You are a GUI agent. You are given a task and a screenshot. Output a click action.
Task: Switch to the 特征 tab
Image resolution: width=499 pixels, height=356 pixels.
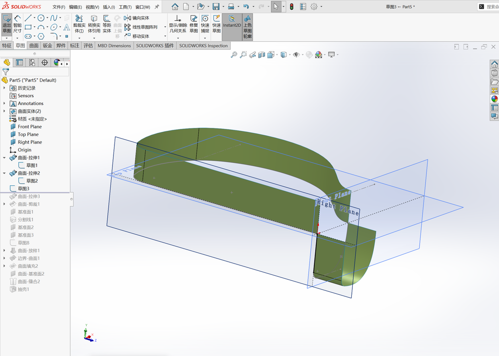[x=7, y=45]
